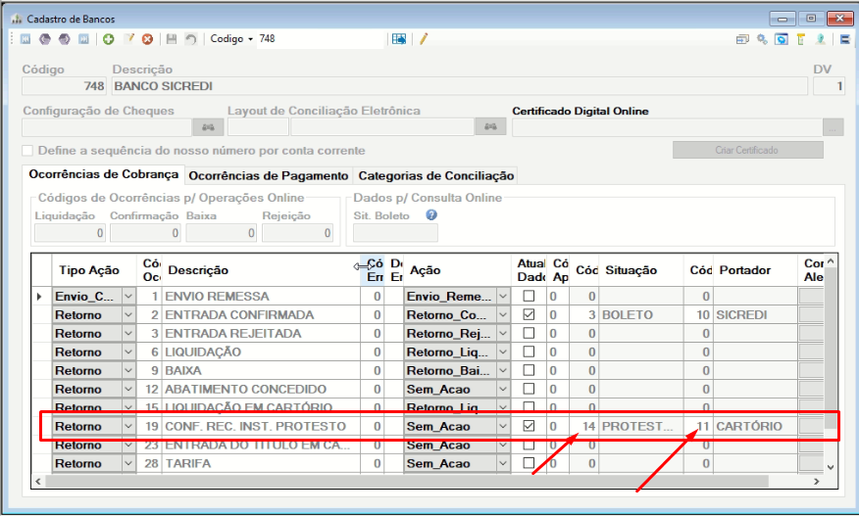
Task: Go to the first record using toolbar arrow
Action: coord(25,39)
